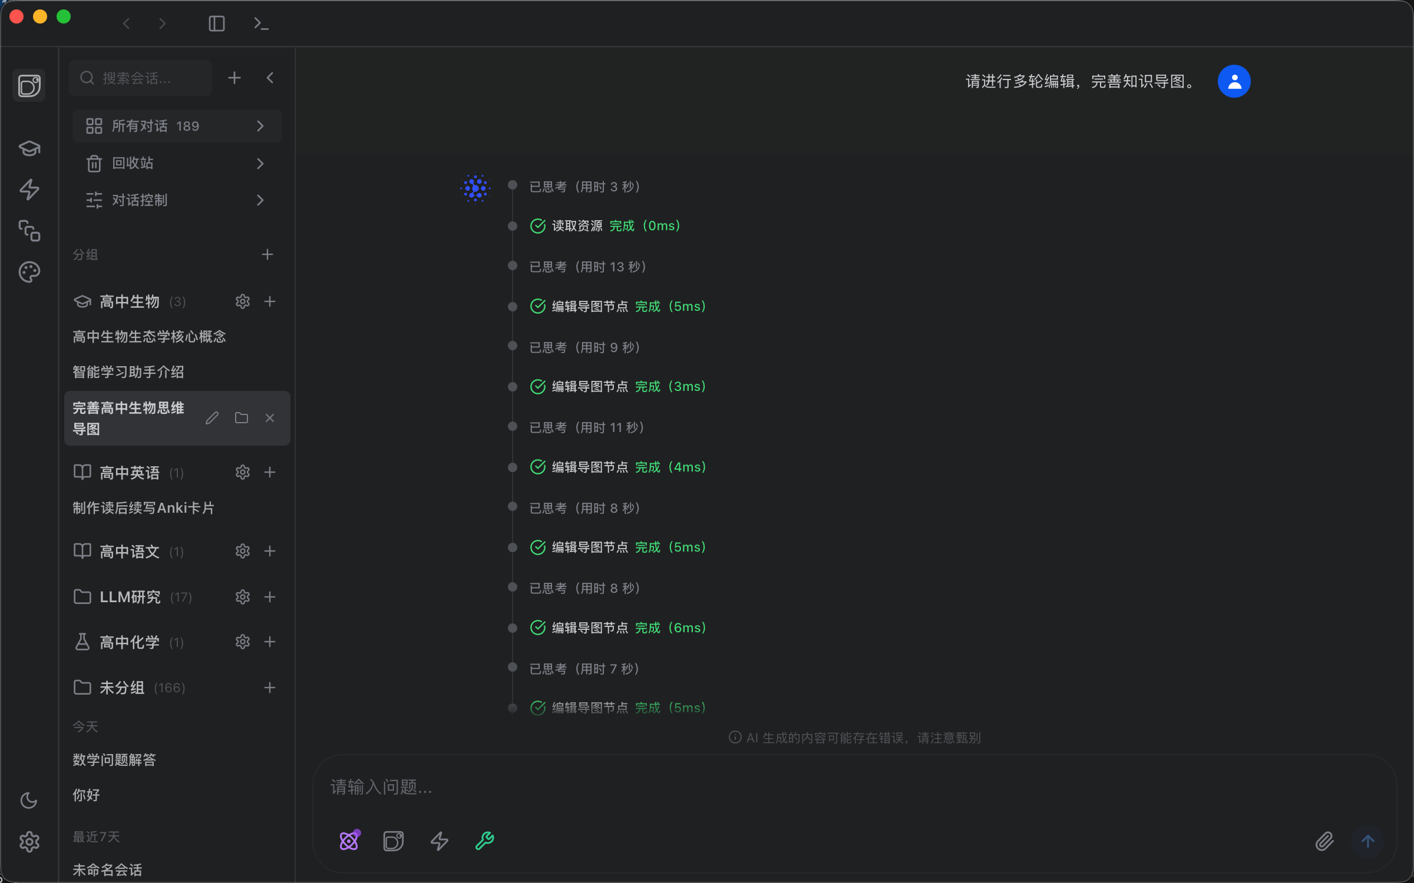Expand the 高中语文 group

128,552
